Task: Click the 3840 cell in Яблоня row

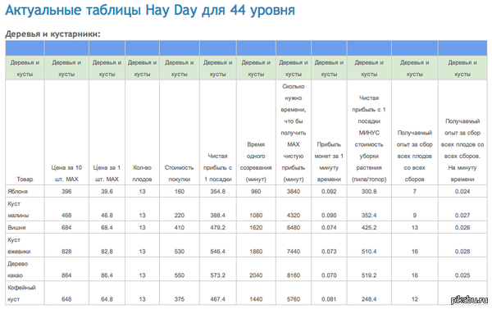Action: coord(294,191)
